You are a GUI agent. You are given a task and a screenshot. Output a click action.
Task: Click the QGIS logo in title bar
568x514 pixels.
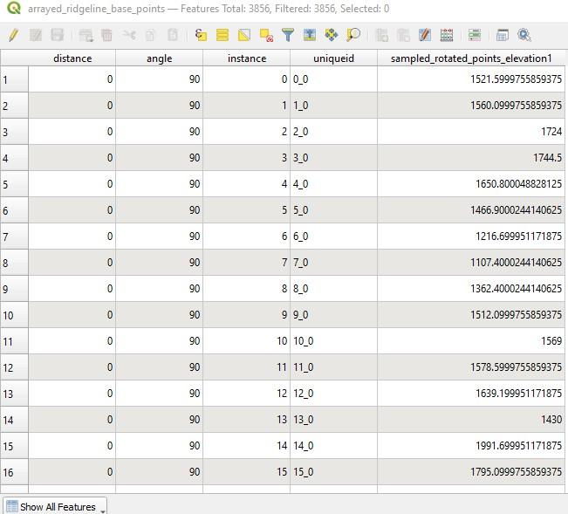[x=14, y=8]
